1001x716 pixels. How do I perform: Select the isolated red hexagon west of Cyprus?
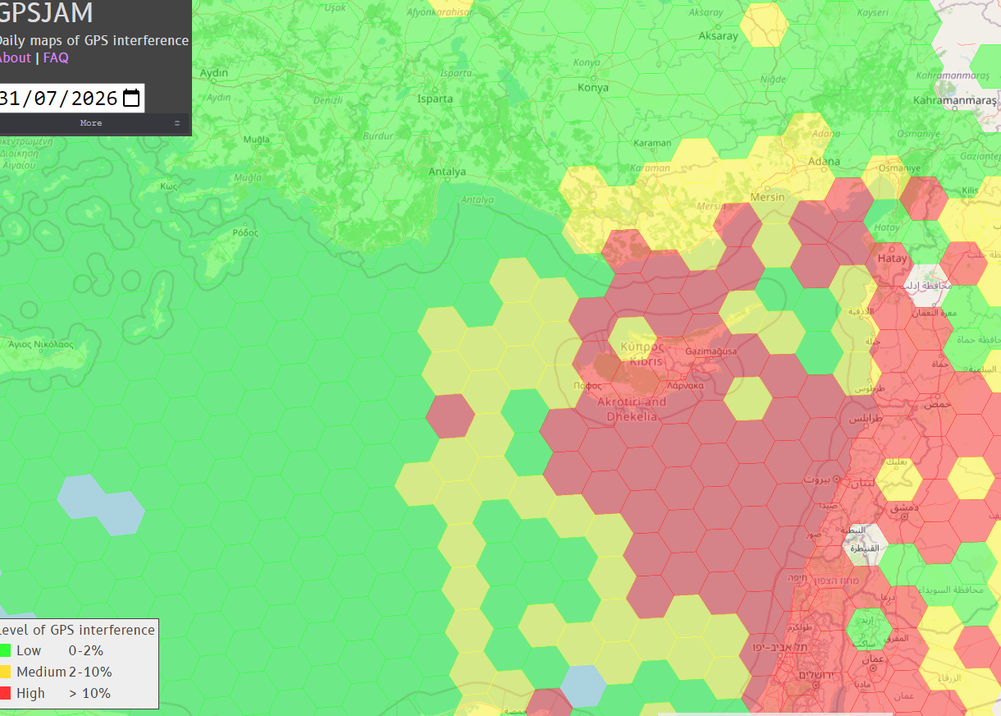(450, 415)
